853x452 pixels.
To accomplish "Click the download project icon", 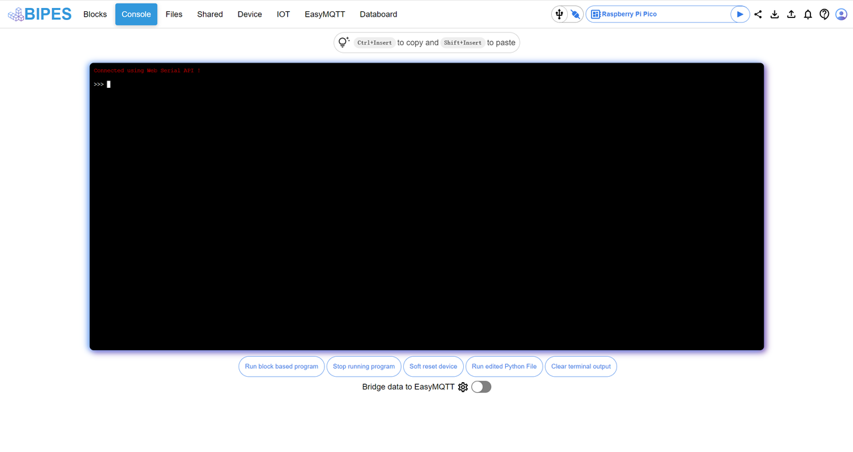I will [774, 14].
